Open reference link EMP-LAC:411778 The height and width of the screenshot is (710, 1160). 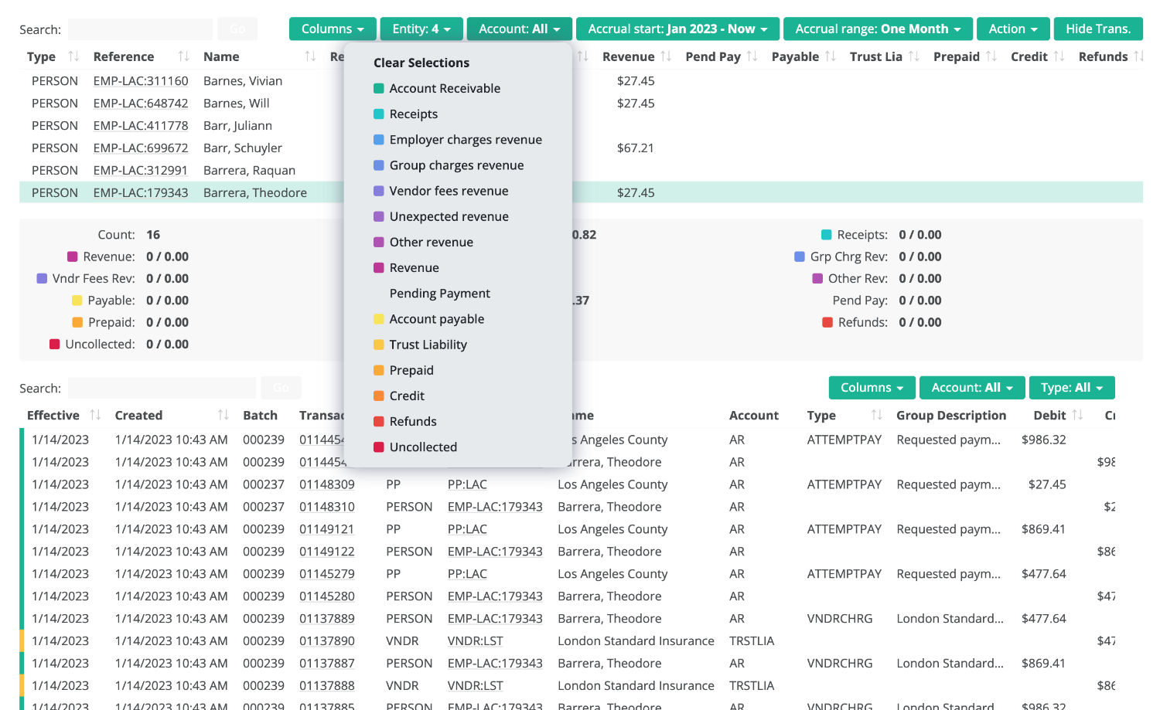tap(141, 125)
